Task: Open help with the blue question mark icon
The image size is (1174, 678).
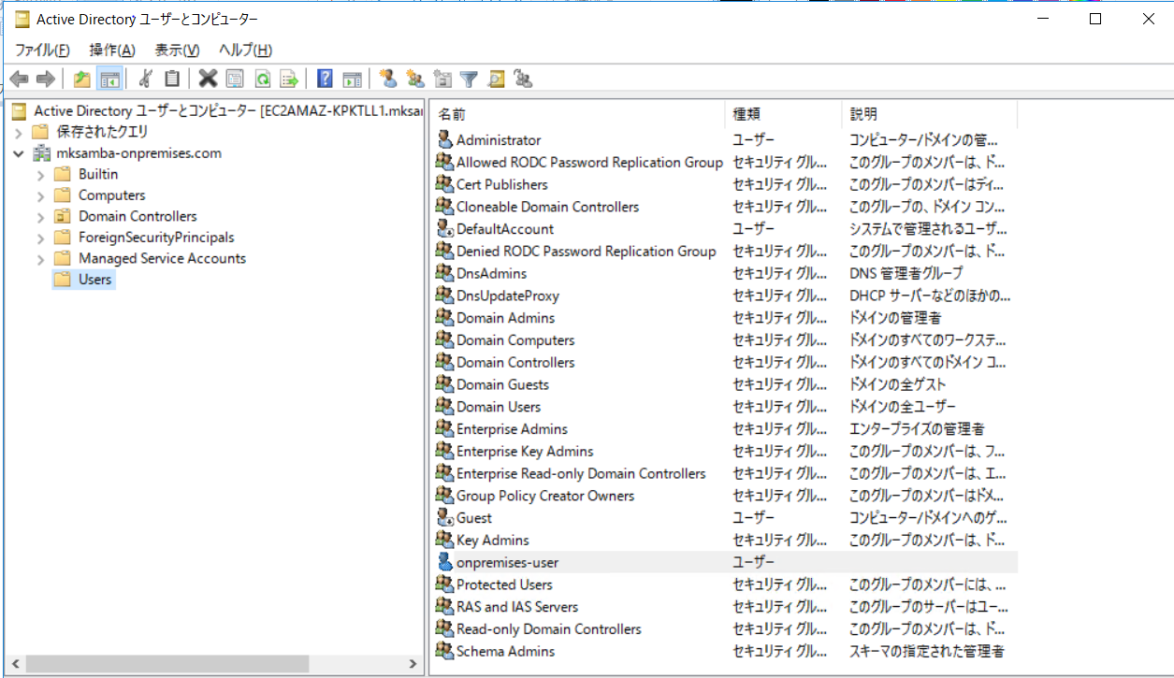Action: click(325, 79)
